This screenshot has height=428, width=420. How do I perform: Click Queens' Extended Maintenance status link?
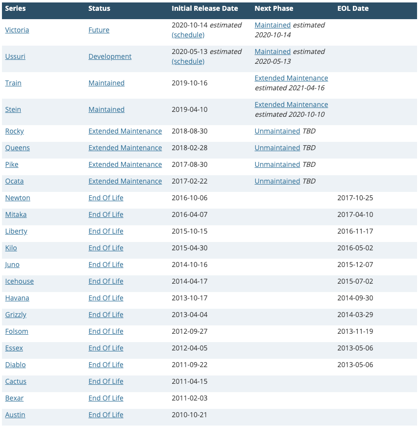pyautogui.click(x=125, y=148)
